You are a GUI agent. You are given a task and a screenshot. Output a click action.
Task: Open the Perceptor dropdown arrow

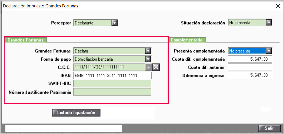click(x=114, y=23)
